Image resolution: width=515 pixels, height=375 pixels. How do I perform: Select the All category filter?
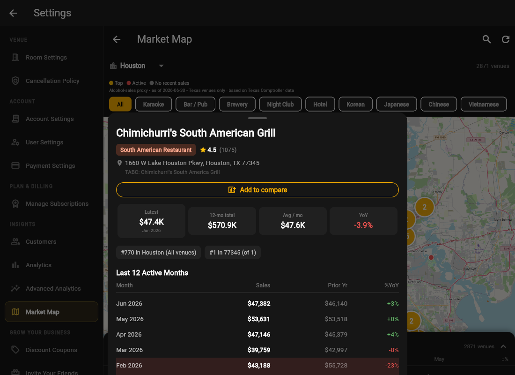point(120,104)
